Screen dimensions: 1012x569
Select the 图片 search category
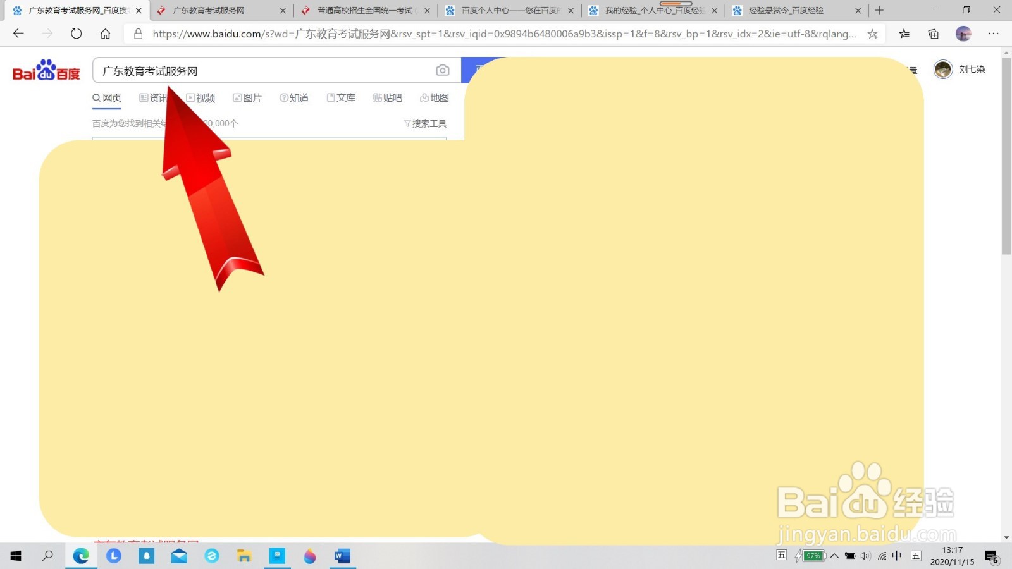click(x=247, y=98)
